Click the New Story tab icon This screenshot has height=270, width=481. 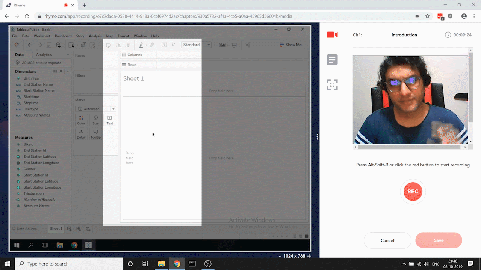pos(88,229)
